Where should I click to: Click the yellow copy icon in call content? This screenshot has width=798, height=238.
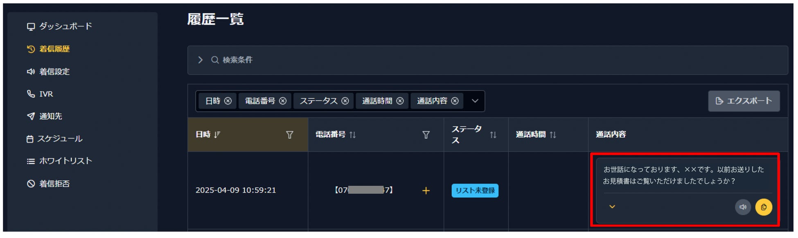click(763, 207)
